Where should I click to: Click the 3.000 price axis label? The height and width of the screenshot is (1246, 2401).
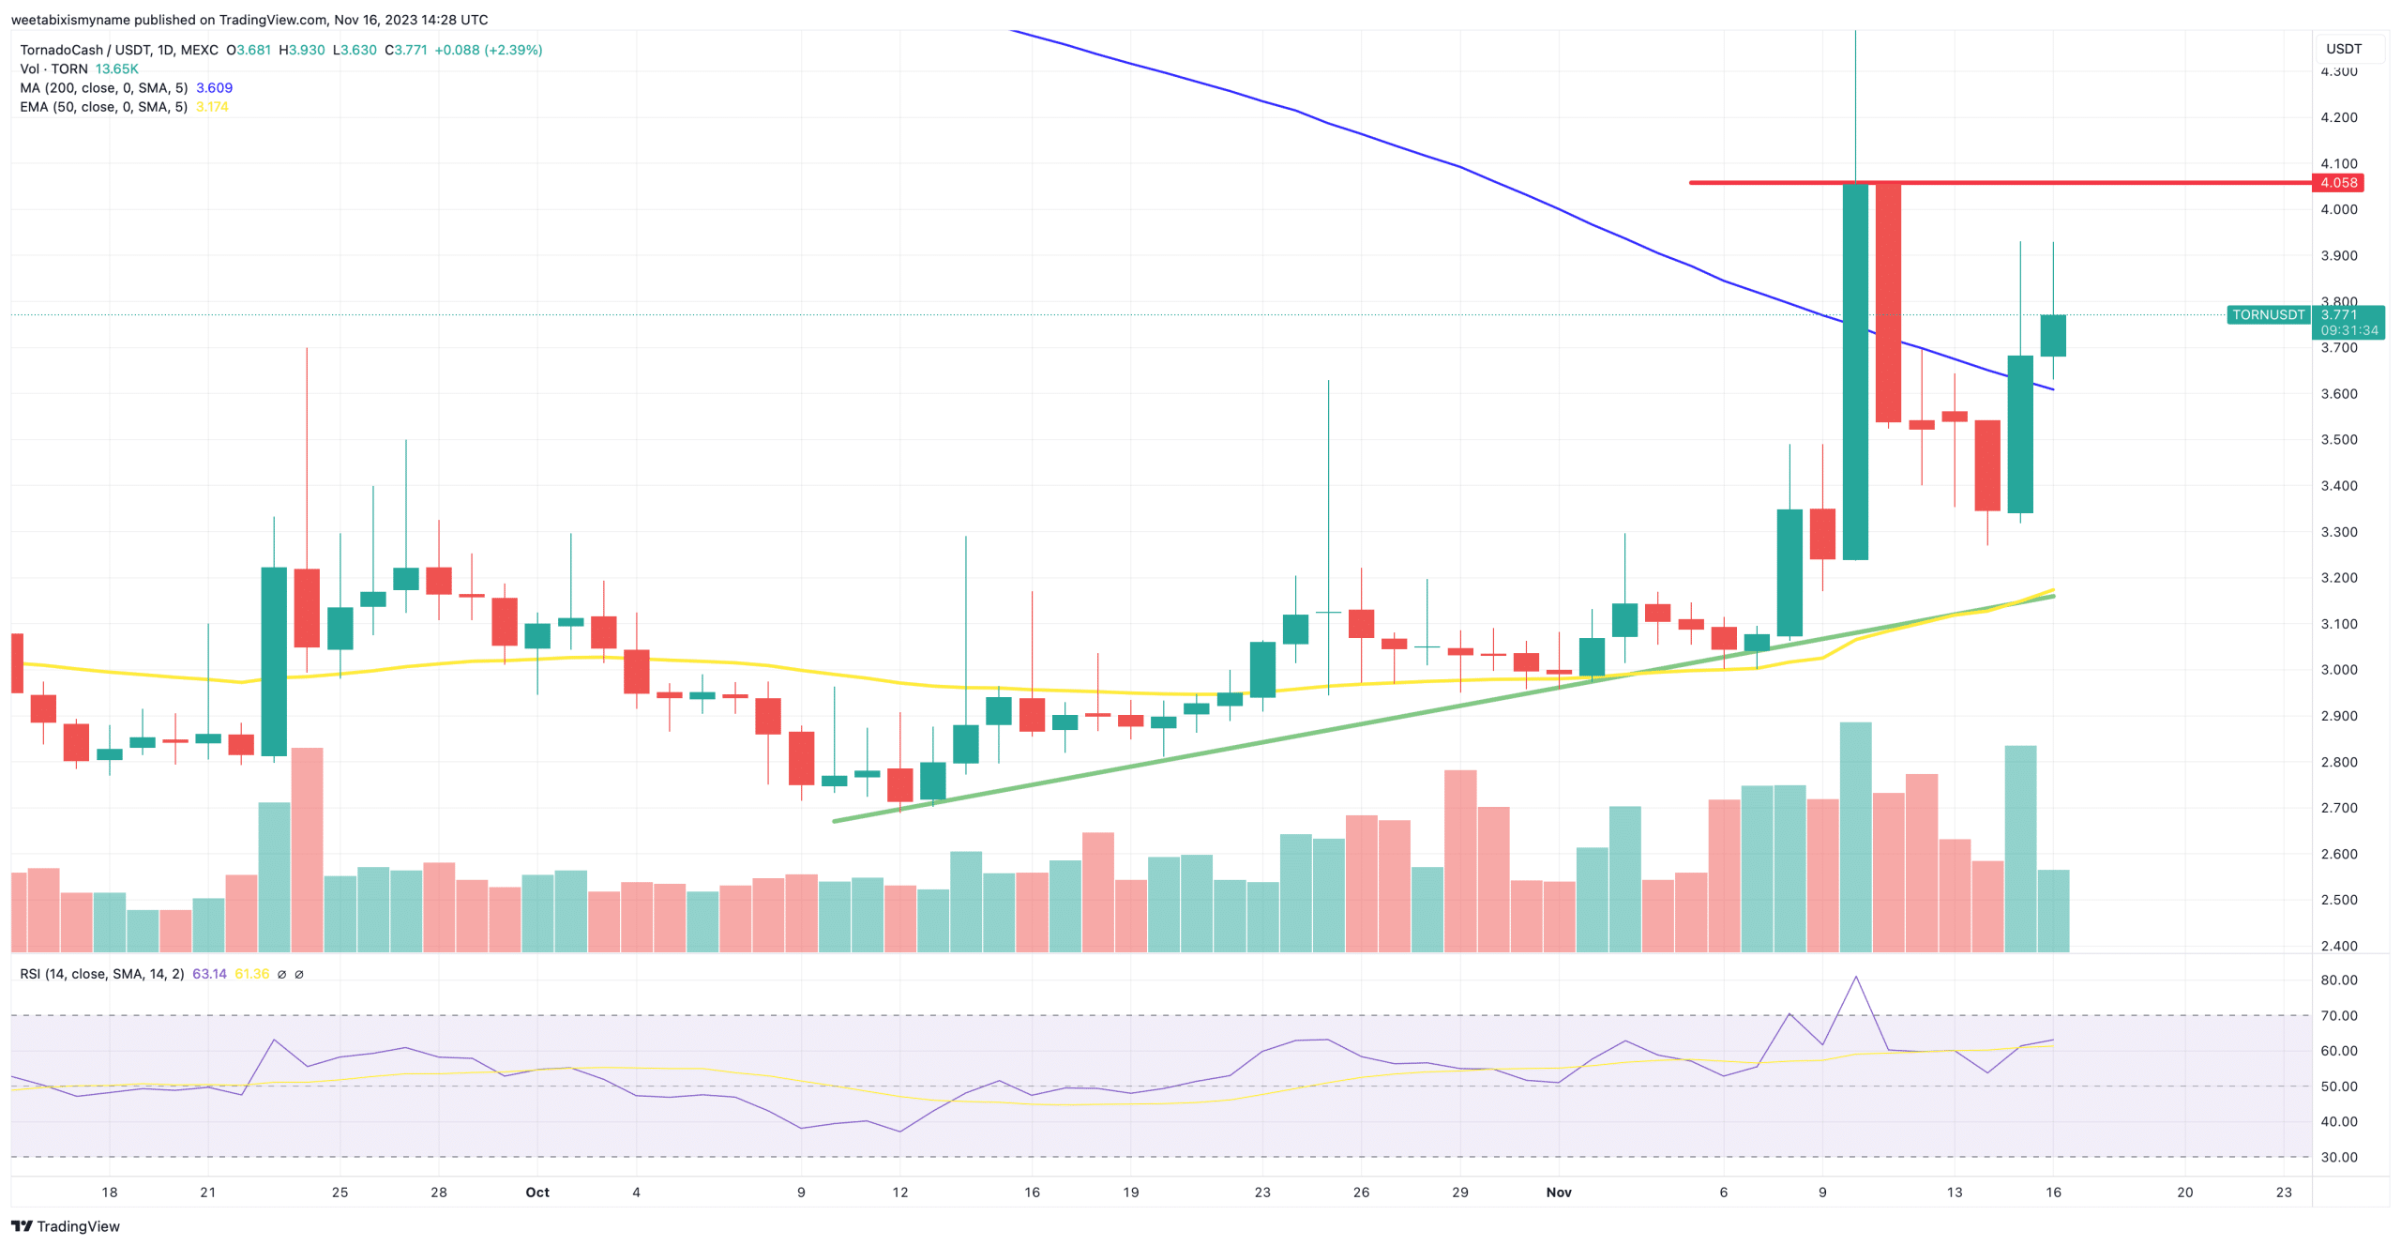2338,670
